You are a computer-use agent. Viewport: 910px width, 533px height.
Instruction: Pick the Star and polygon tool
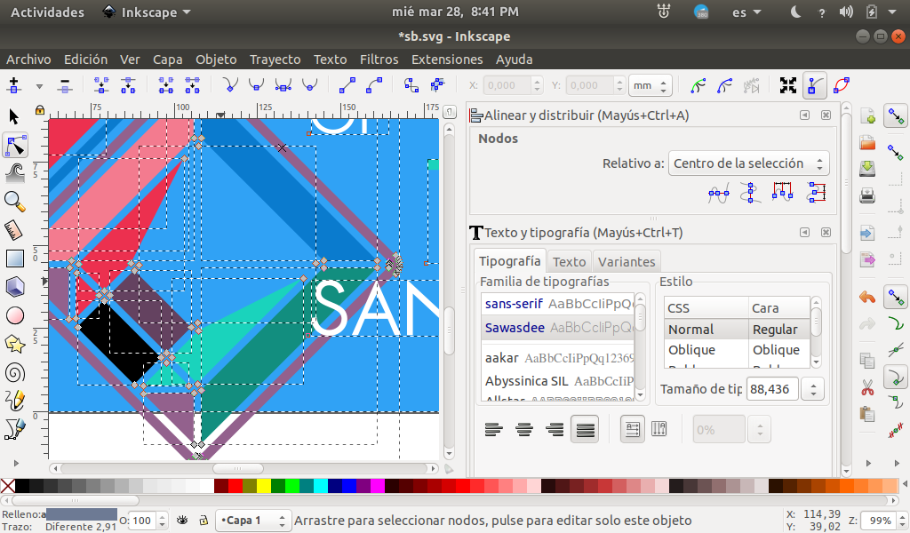[14, 344]
